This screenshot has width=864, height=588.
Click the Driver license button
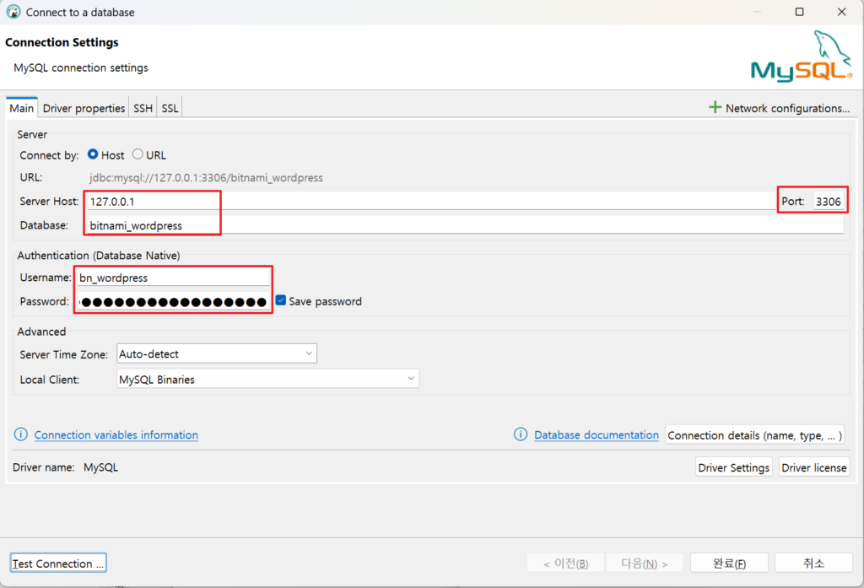[x=814, y=467]
